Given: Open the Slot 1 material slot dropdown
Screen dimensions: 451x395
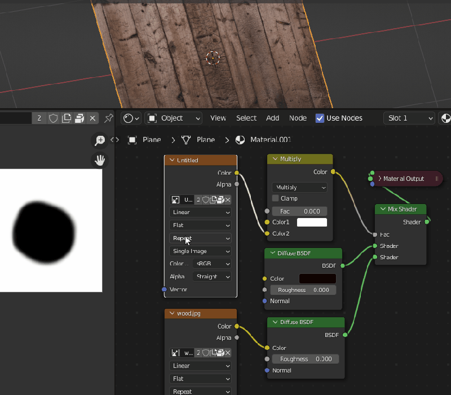Looking at the screenshot, I should 409,118.
